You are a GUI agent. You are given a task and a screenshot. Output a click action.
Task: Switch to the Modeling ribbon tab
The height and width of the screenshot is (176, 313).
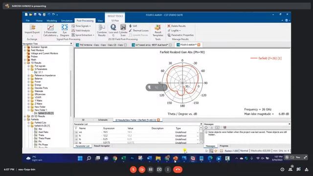[52, 21]
